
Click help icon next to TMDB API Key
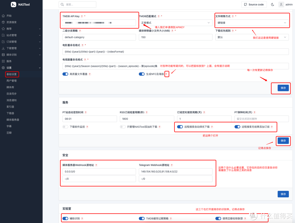pos(82,16)
